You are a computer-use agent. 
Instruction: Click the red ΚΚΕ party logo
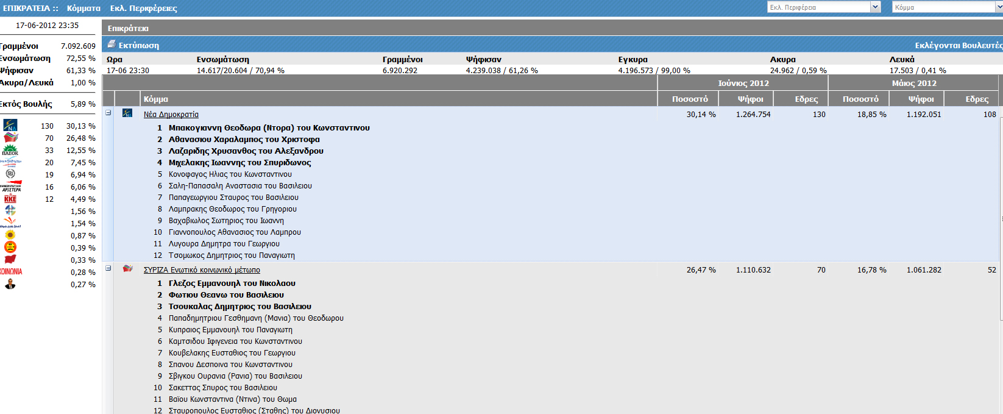10,199
